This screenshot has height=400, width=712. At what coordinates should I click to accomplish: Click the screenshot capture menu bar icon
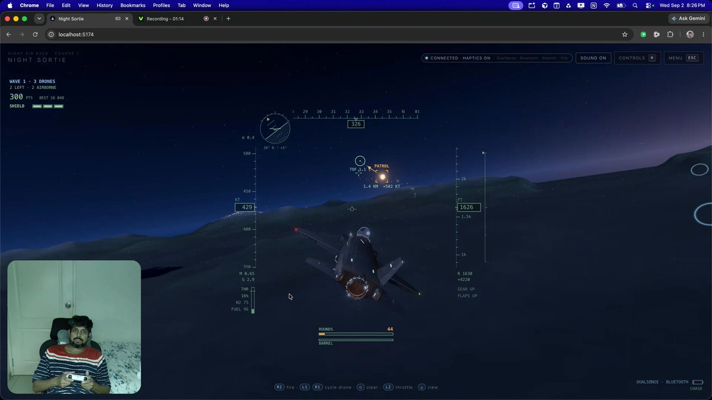tap(531, 5)
